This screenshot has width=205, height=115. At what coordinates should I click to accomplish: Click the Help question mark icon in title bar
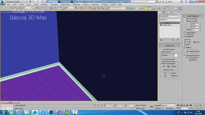[x=186, y=2]
